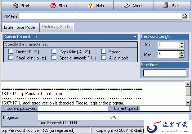Open the About dialog label
This screenshot has height=134, width=192.
(x=137, y=6)
